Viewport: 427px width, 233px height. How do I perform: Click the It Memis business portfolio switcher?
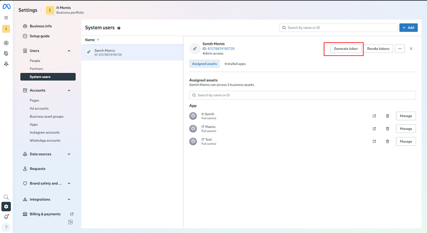pos(65,10)
